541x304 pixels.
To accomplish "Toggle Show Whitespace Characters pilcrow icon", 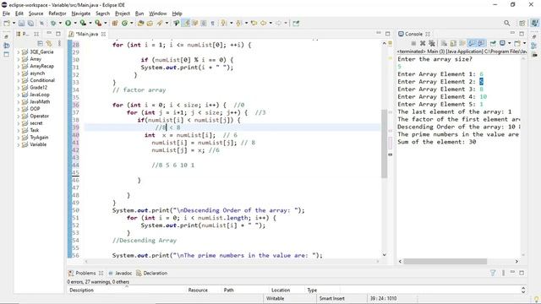I will click(x=212, y=23).
